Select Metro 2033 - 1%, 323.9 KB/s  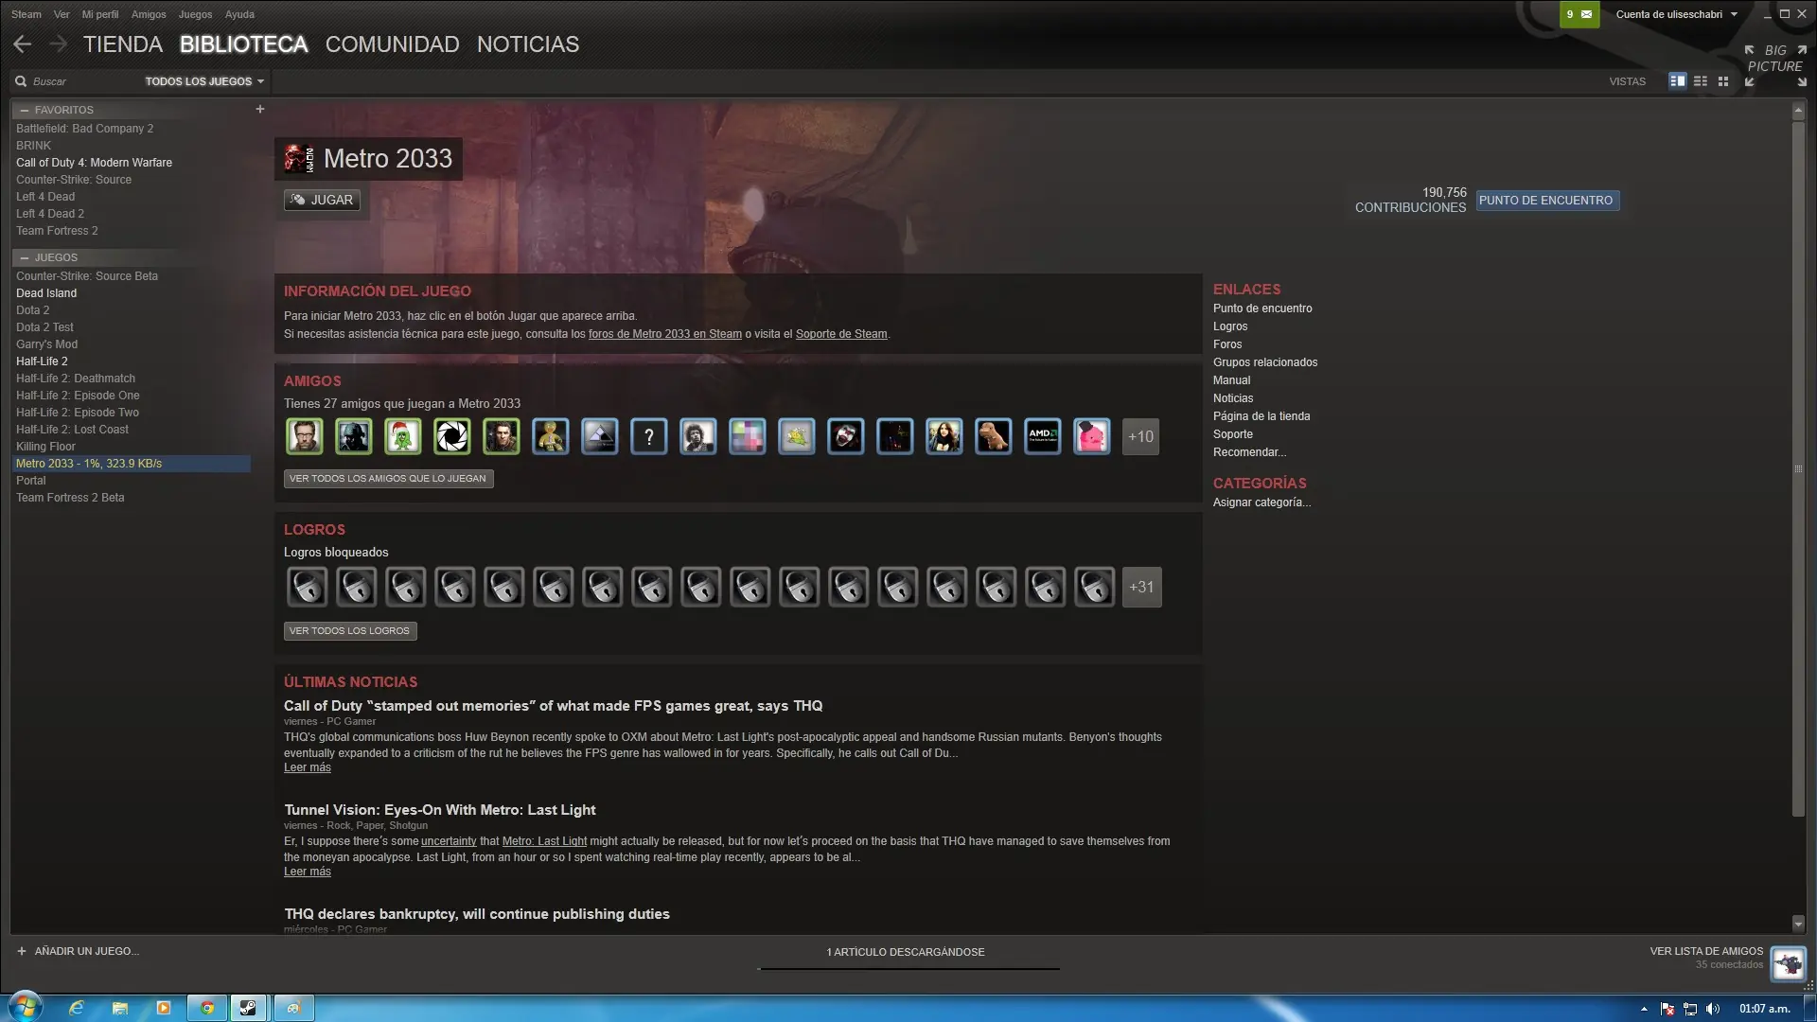132,464
